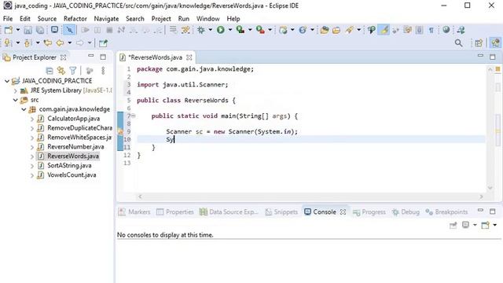Open the External Tools dropdown arrow
The width and height of the screenshot is (503, 283).
[270, 30]
